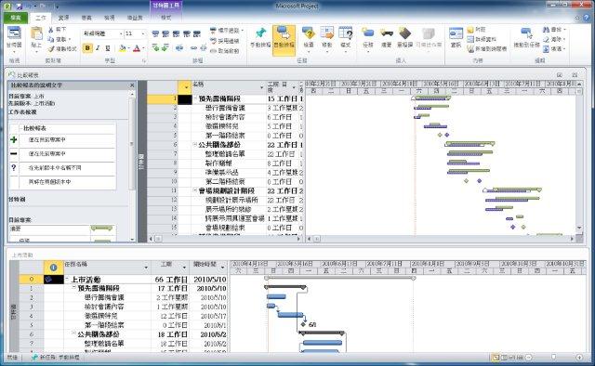Viewport: 595px width, 366px height.
Task: Click Save in Quick Access Toolbar
Action: [19, 7]
